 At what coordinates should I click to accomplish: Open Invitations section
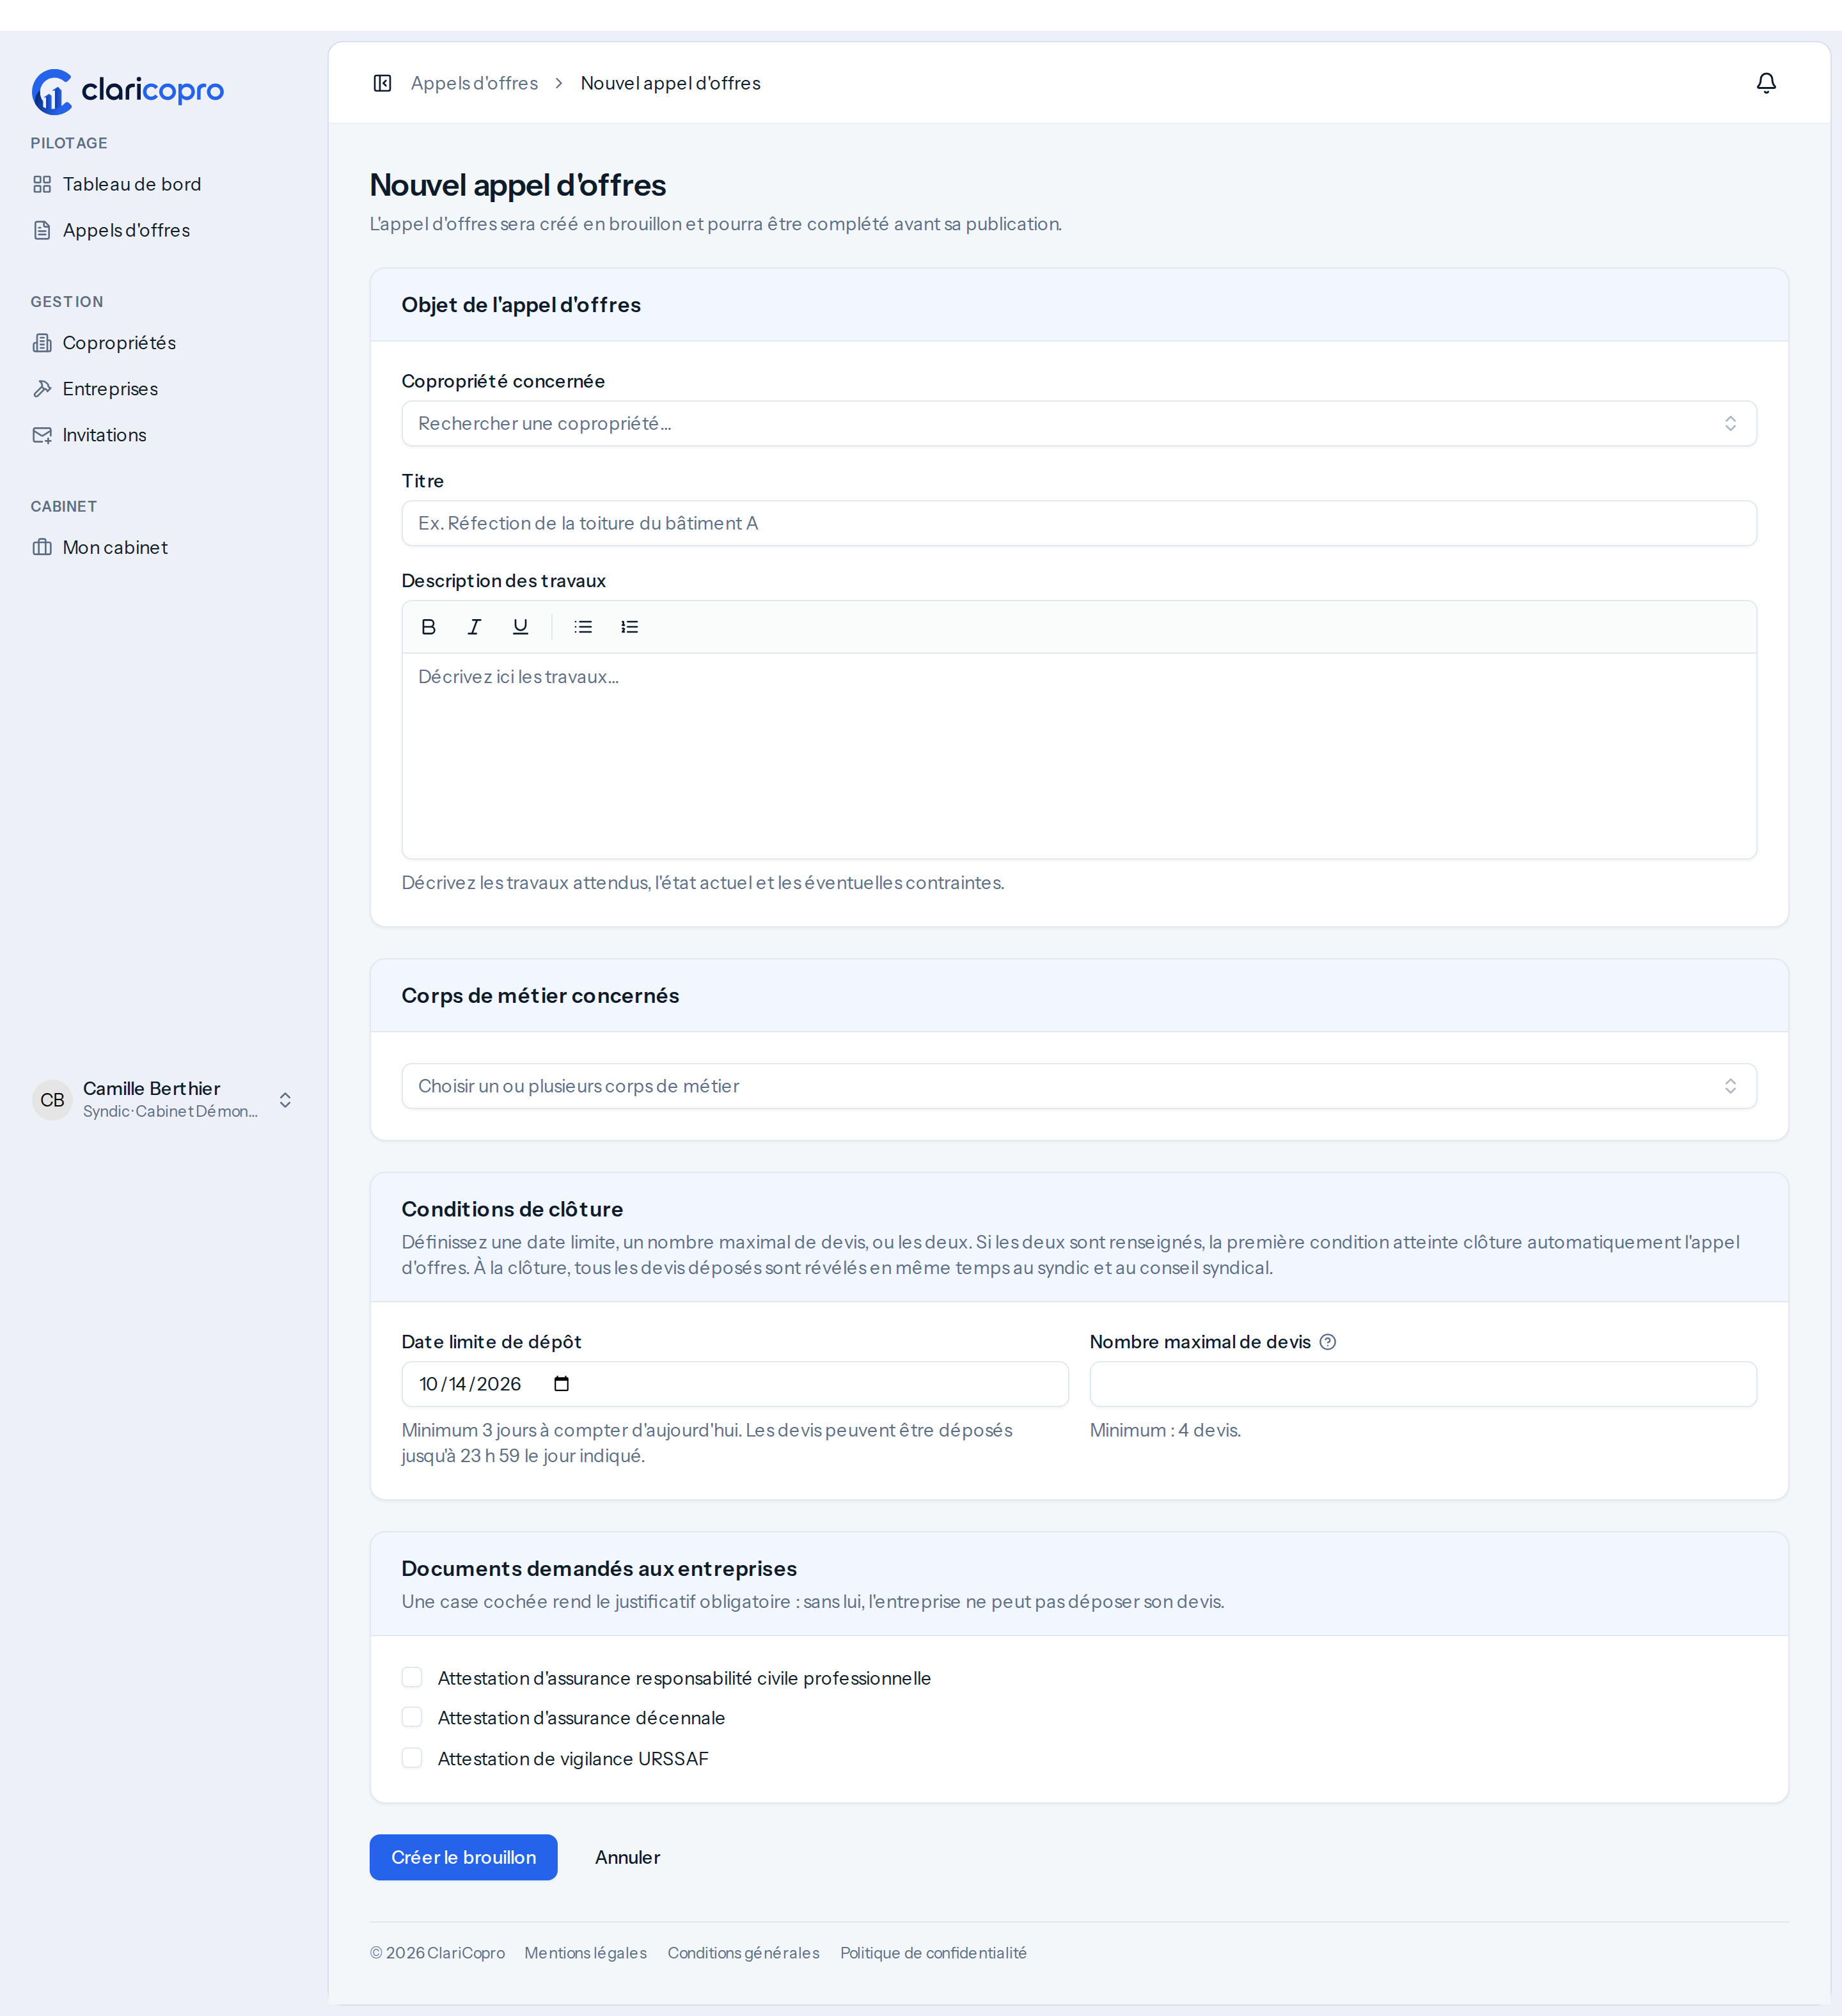[x=164, y=435]
